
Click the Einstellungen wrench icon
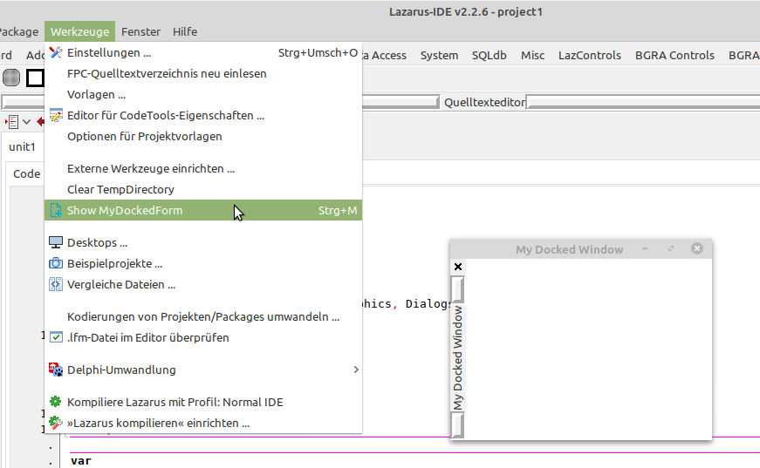pos(56,53)
